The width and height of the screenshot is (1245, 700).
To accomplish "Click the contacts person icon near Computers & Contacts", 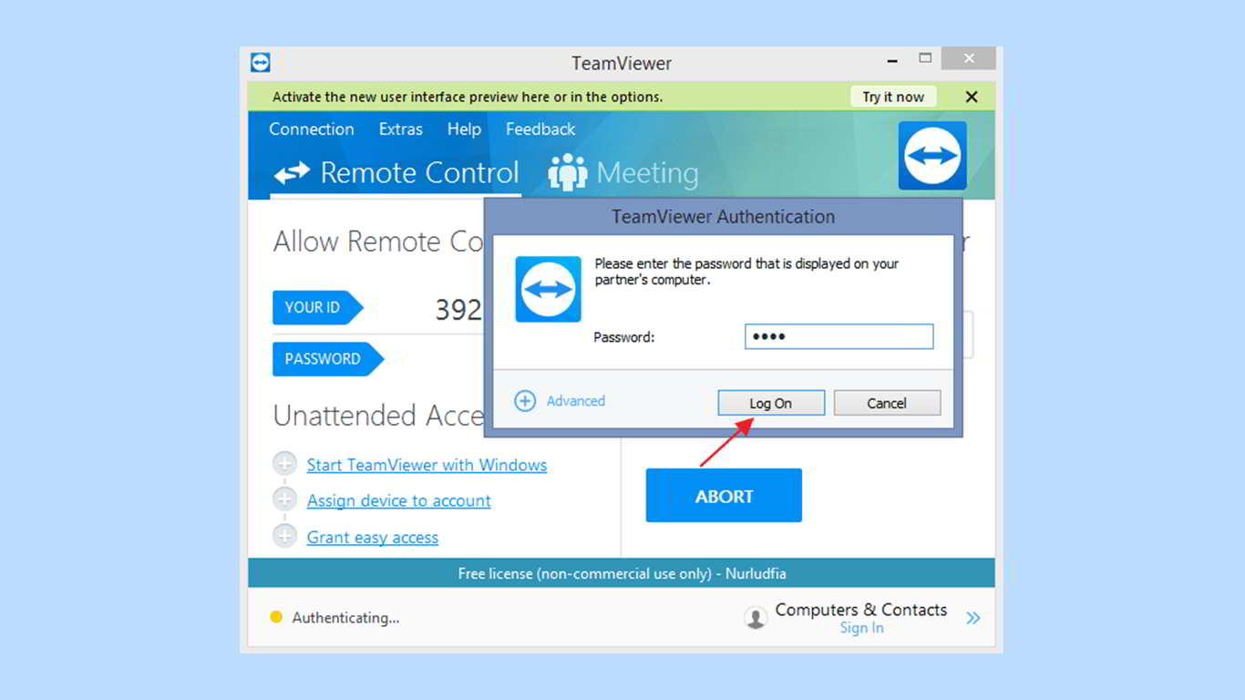I will tap(755, 617).
